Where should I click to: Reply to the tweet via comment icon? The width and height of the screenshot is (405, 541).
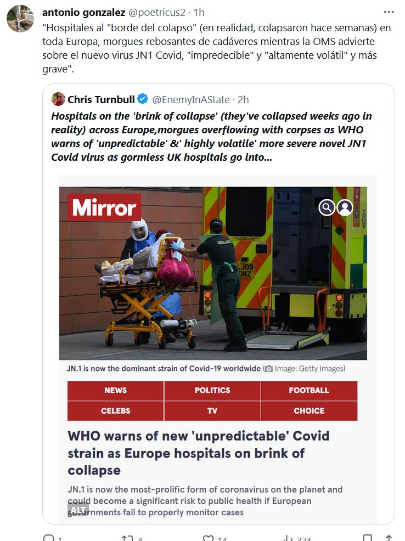pos(48,539)
